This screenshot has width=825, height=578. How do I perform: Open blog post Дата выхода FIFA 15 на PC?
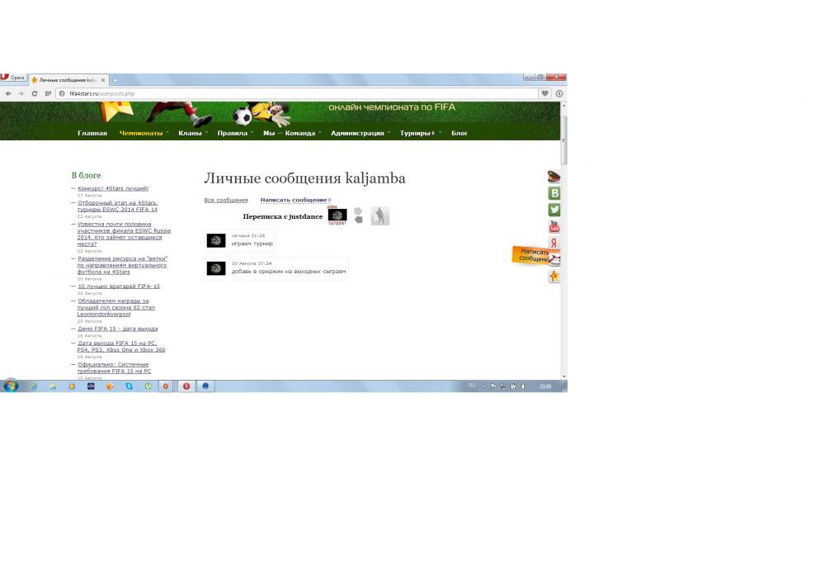click(121, 346)
